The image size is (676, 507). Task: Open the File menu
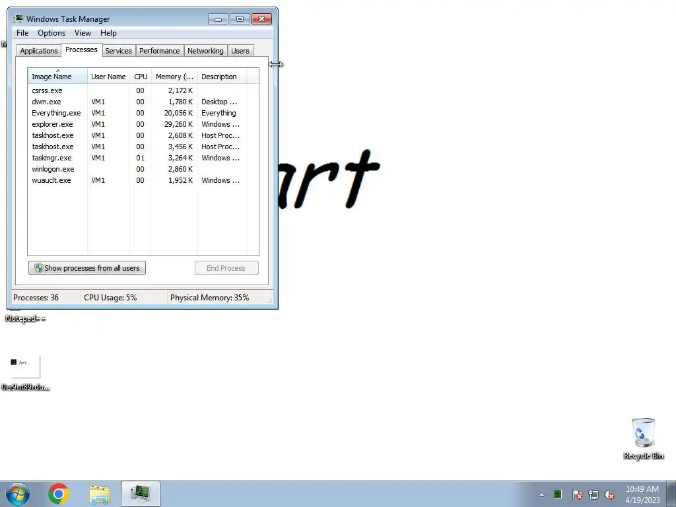tap(22, 33)
